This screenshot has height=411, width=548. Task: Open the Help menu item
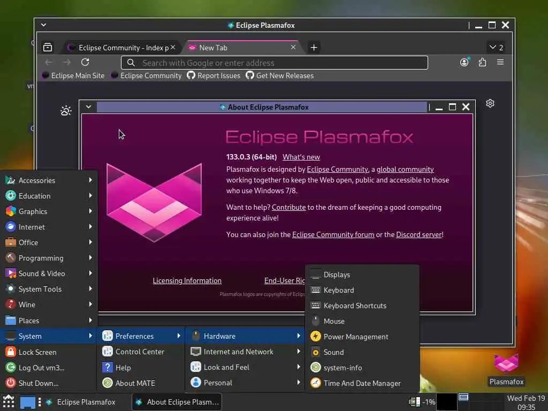click(141, 368)
